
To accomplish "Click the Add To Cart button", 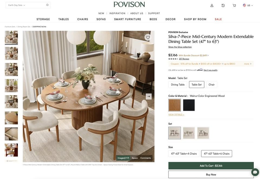I will [x=211, y=166].
